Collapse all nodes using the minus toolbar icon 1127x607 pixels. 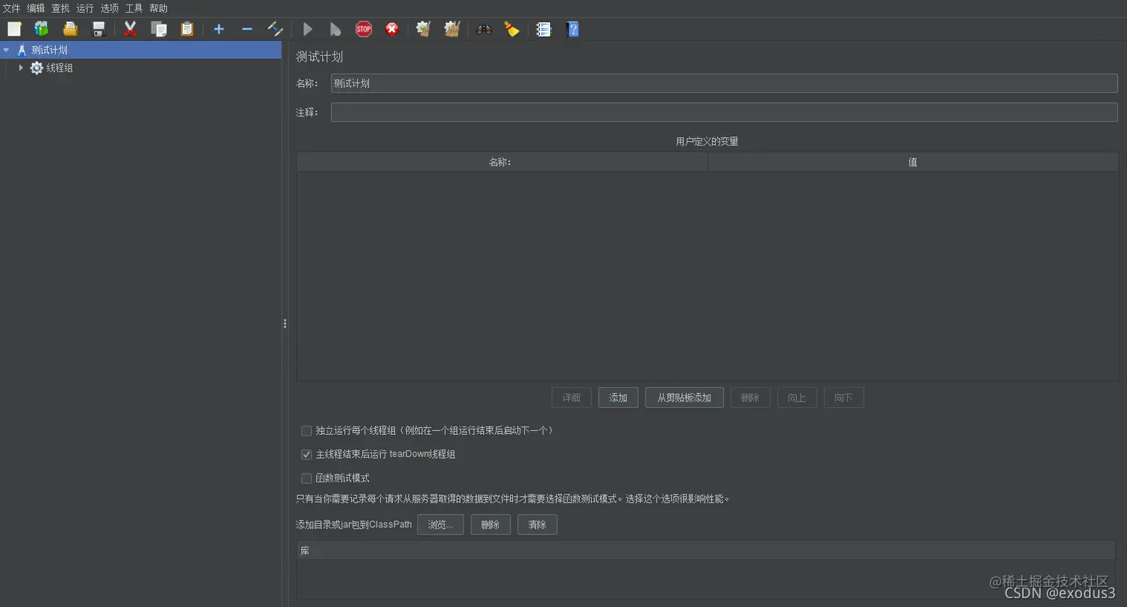click(247, 29)
